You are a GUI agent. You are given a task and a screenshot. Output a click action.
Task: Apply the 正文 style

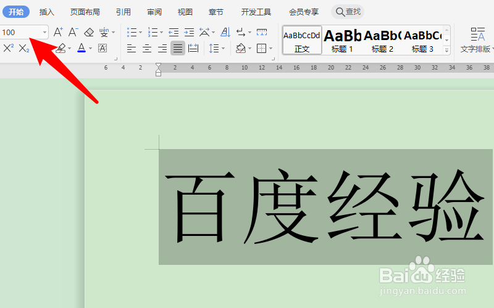tap(302, 40)
